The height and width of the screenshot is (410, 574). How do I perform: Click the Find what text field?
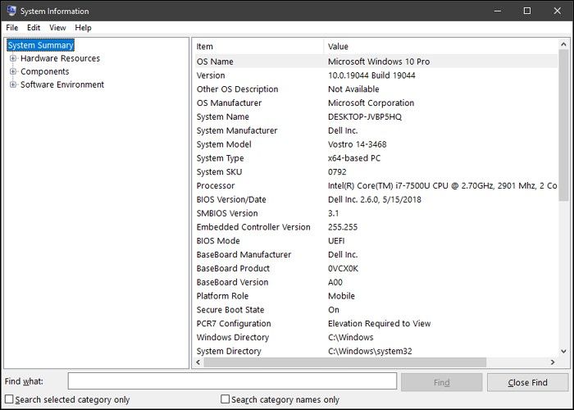click(x=232, y=381)
